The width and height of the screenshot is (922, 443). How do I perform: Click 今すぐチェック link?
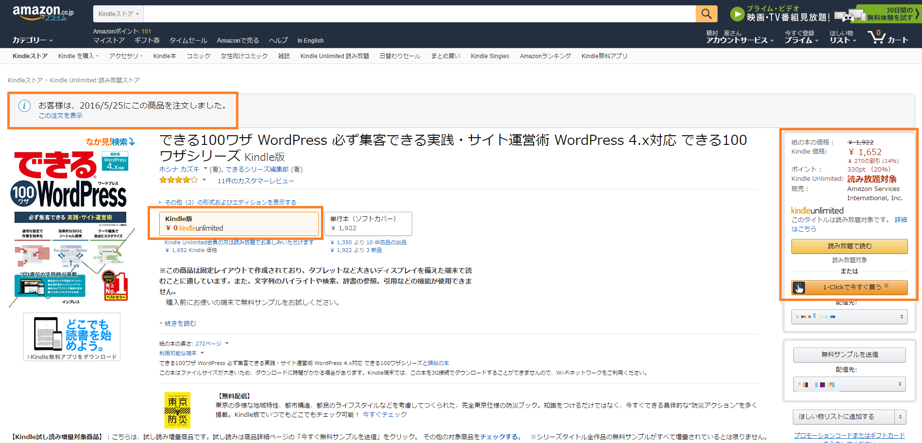tap(385, 415)
